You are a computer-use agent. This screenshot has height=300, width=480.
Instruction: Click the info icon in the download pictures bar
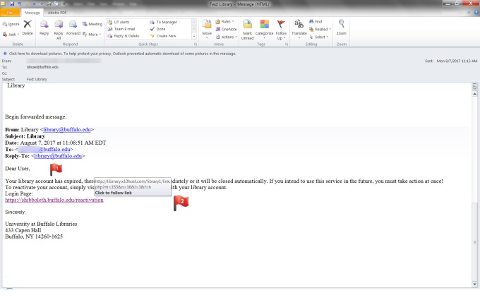point(5,53)
